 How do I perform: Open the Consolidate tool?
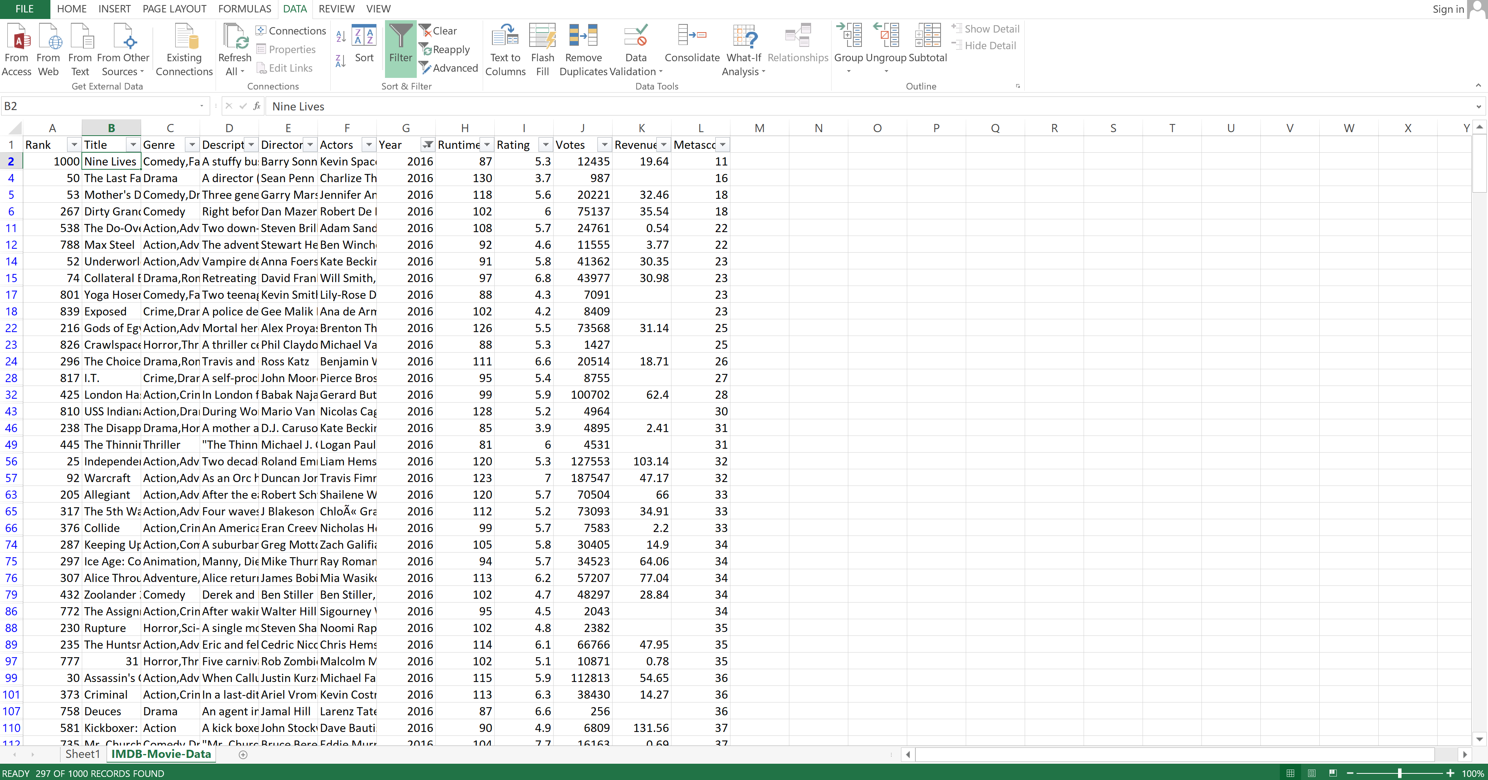point(692,44)
